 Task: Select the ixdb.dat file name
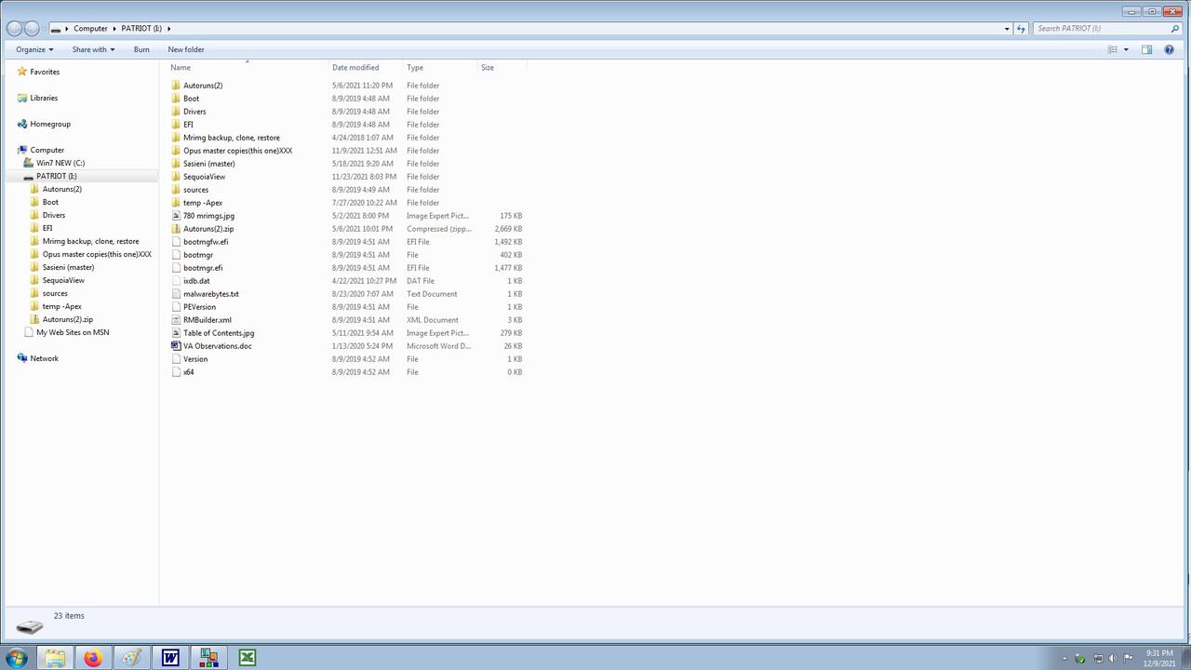(196, 281)
